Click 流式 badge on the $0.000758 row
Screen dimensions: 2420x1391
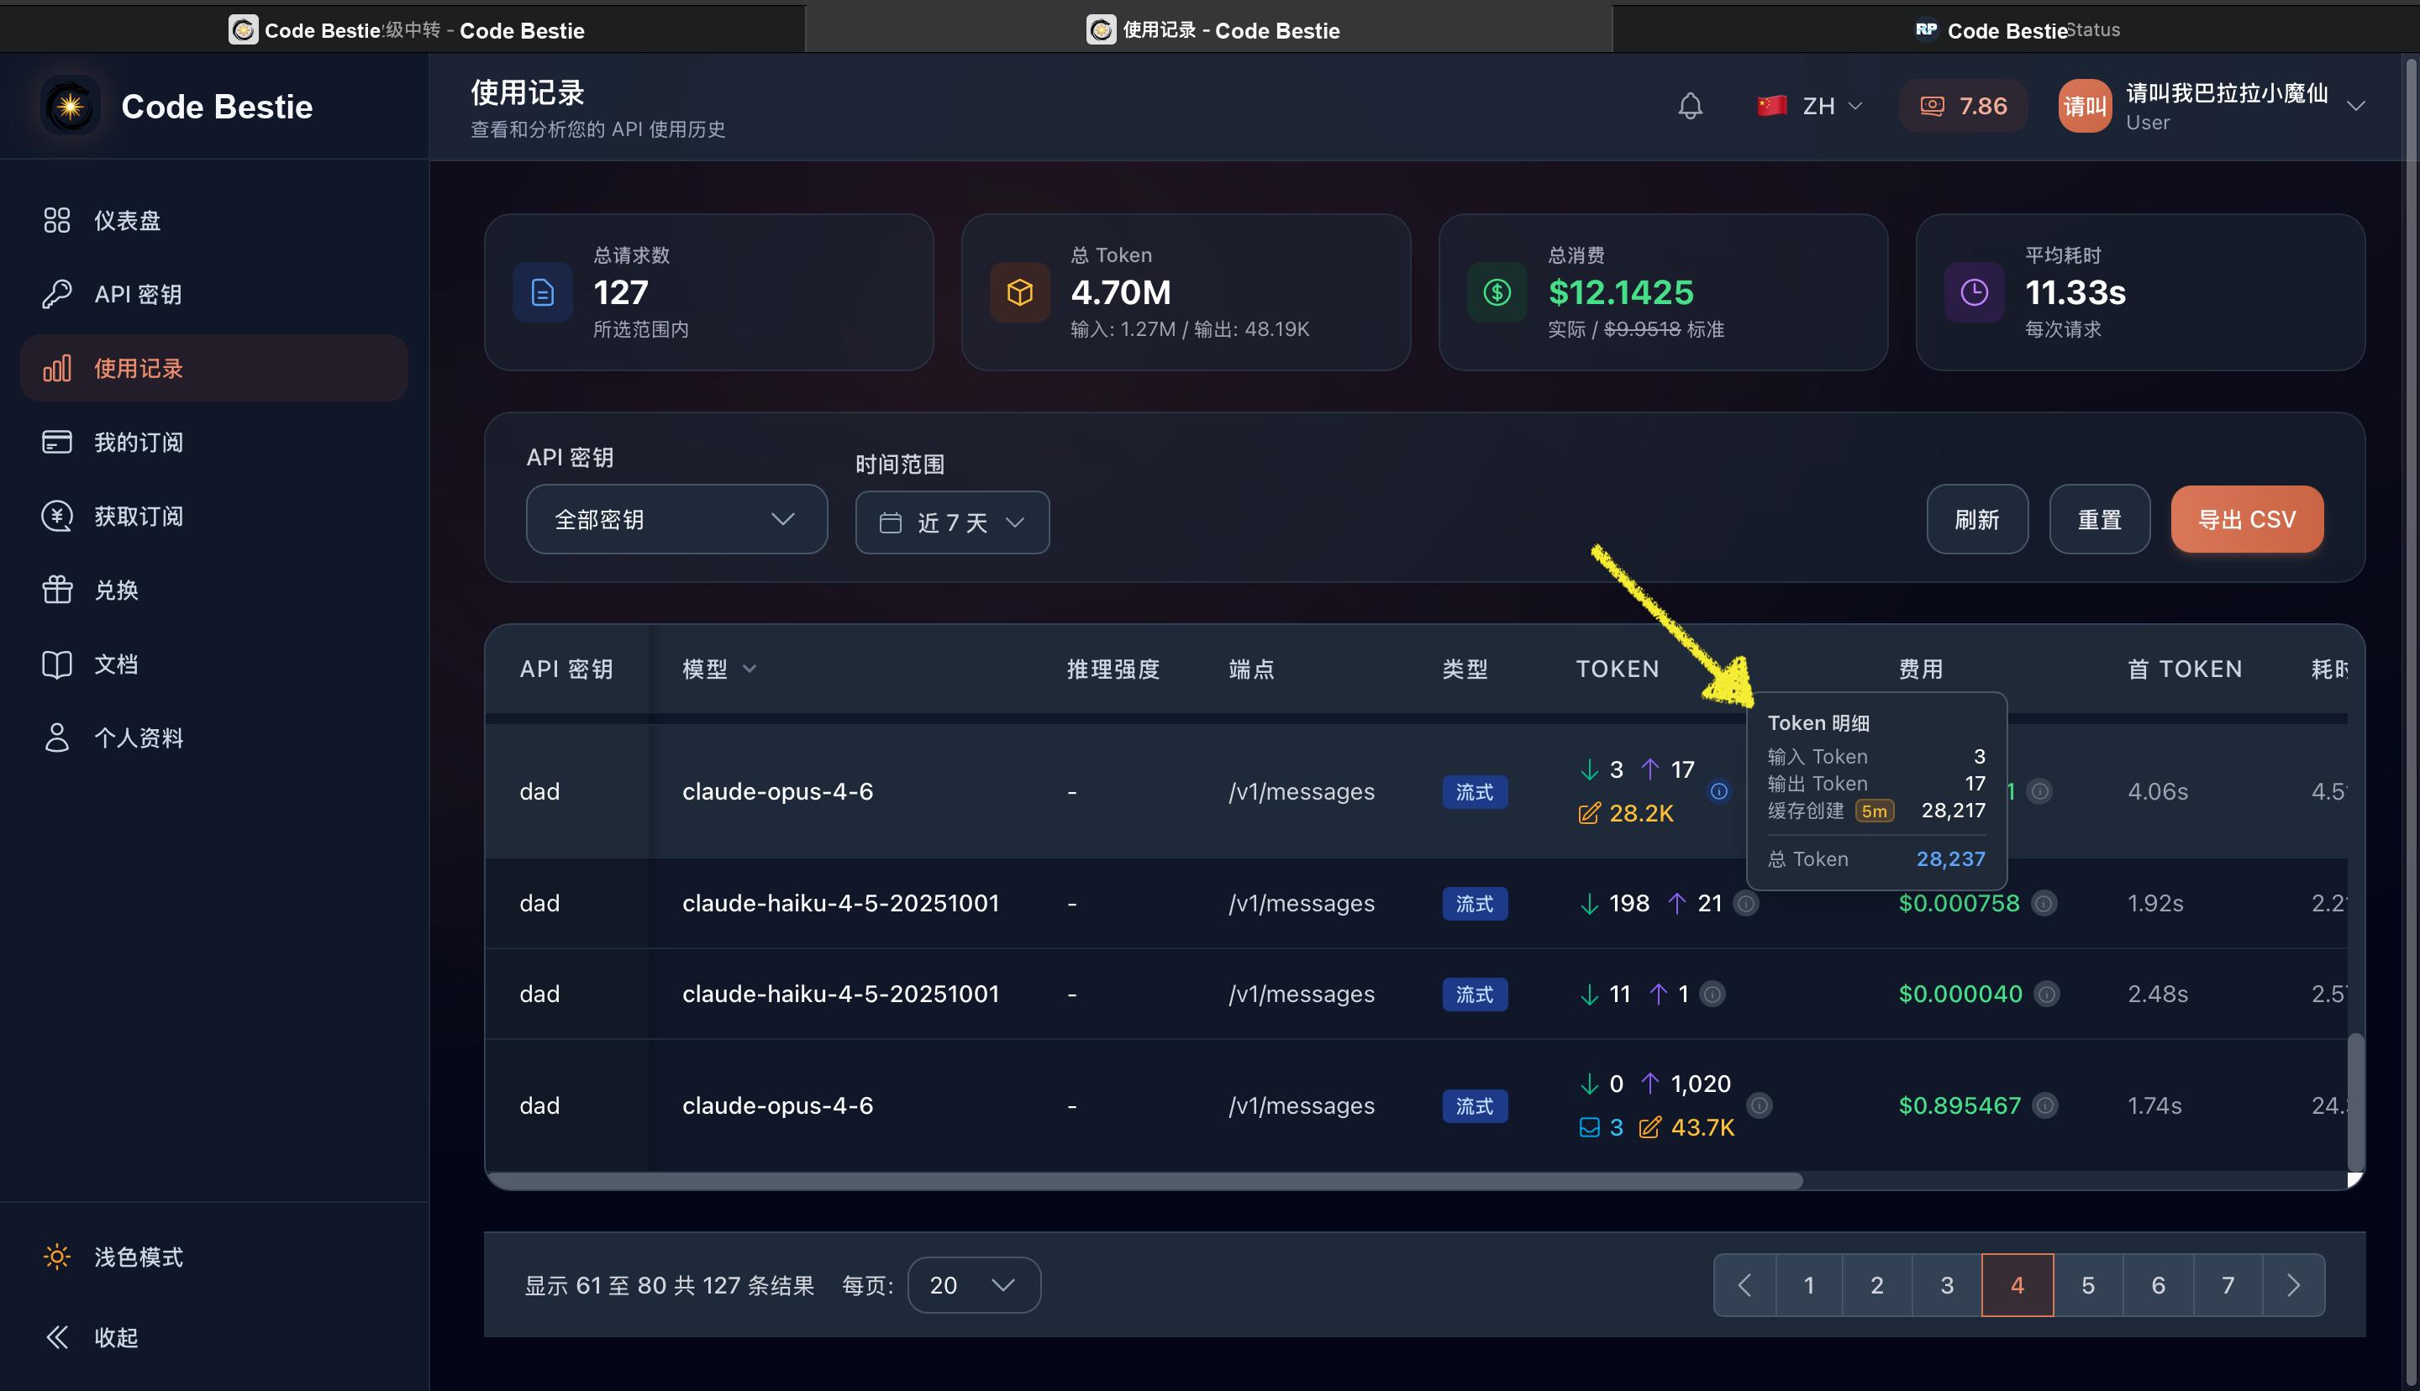point(1474,903)
